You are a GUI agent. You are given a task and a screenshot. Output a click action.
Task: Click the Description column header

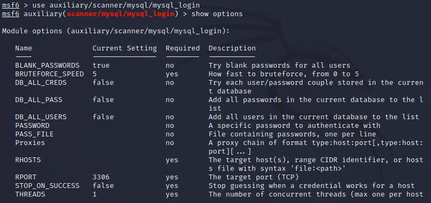[x=232, y=48]
